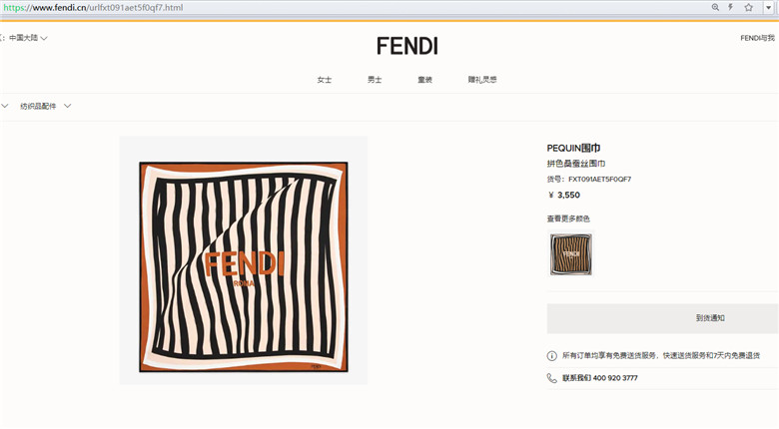Expand the 纺织品配件 breadcrumb chevron
Image resolution: width=779 pixels, height=429 pixels.
pyautogui.click(x=68, y=106)
